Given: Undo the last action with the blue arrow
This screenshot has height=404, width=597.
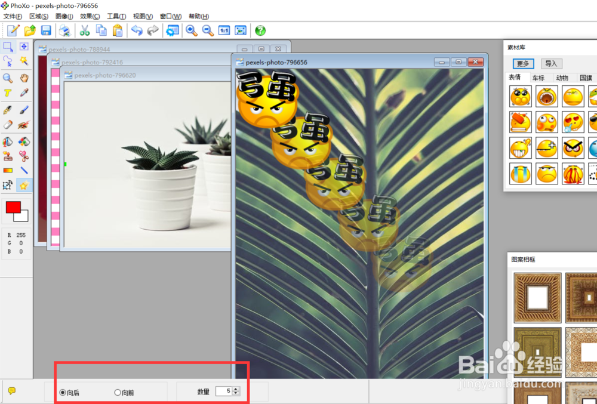Looking at the screenshot, I should coord(137,30).
